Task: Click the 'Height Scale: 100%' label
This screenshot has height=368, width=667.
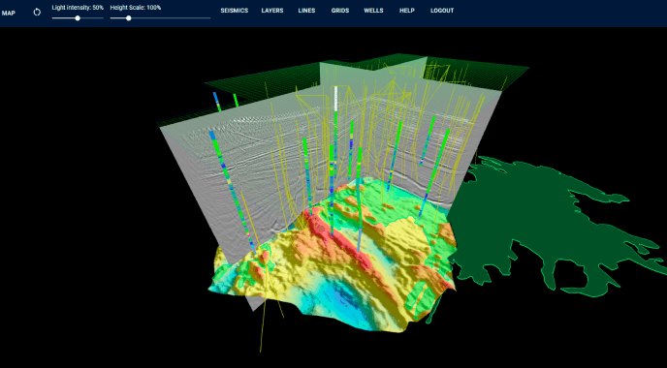Action: (x=136, y=8)
